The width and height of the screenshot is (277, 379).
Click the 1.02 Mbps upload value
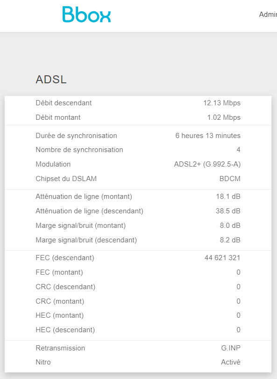click(x=224, y=117)
